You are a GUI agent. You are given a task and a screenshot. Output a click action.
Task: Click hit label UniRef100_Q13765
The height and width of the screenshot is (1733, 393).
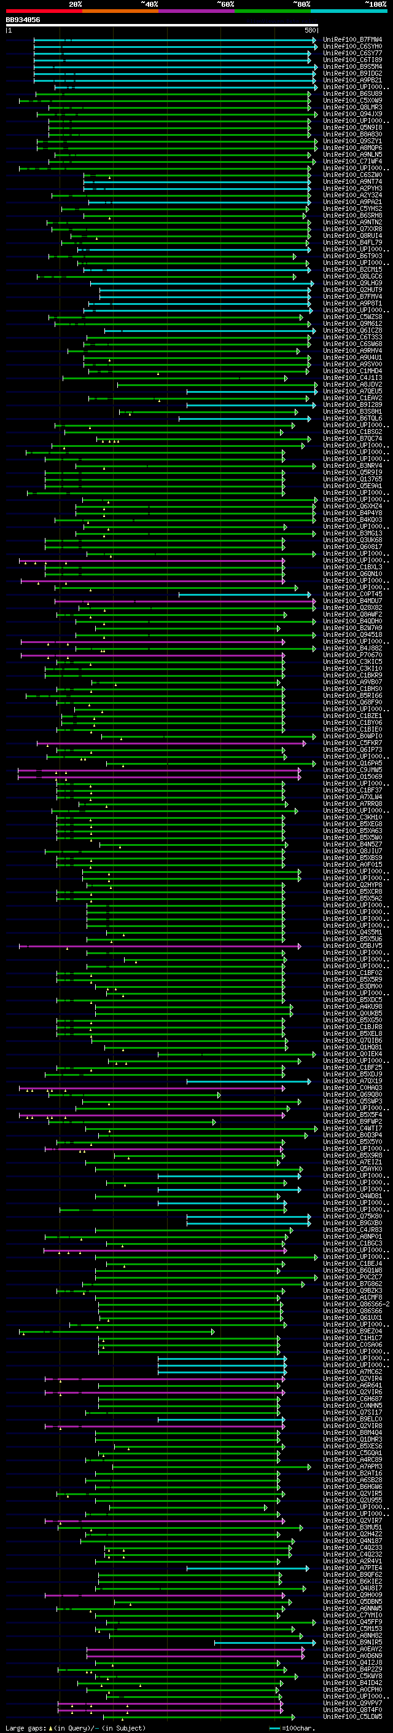(352, 479)
